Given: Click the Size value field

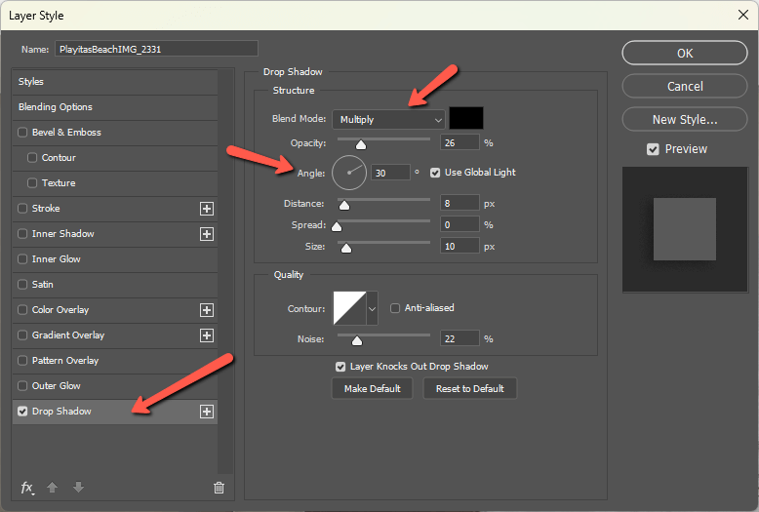Looking at the screenshot, I should pyautogui.click(x=459, y=247).
